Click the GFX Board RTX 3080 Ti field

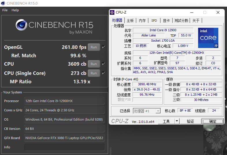click(x=64, y=138)
